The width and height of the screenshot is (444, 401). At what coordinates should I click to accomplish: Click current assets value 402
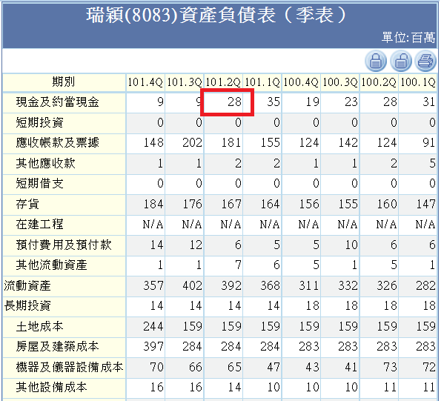(192, 285)
